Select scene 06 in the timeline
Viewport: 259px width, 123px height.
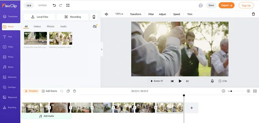(145, 108)
